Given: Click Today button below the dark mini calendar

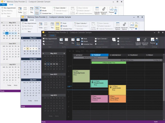Looking at the screenshot, I should pos(51,116).
